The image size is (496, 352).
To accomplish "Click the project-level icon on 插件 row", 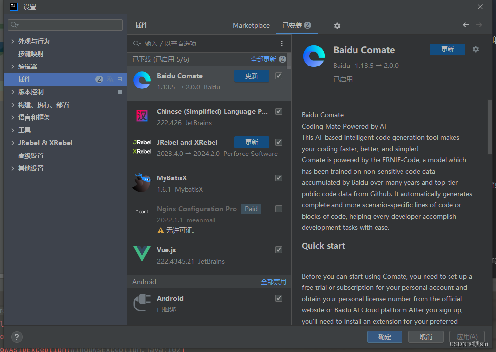I will click(119, 79).
